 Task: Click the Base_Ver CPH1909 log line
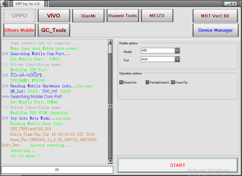tap(54, 140)
